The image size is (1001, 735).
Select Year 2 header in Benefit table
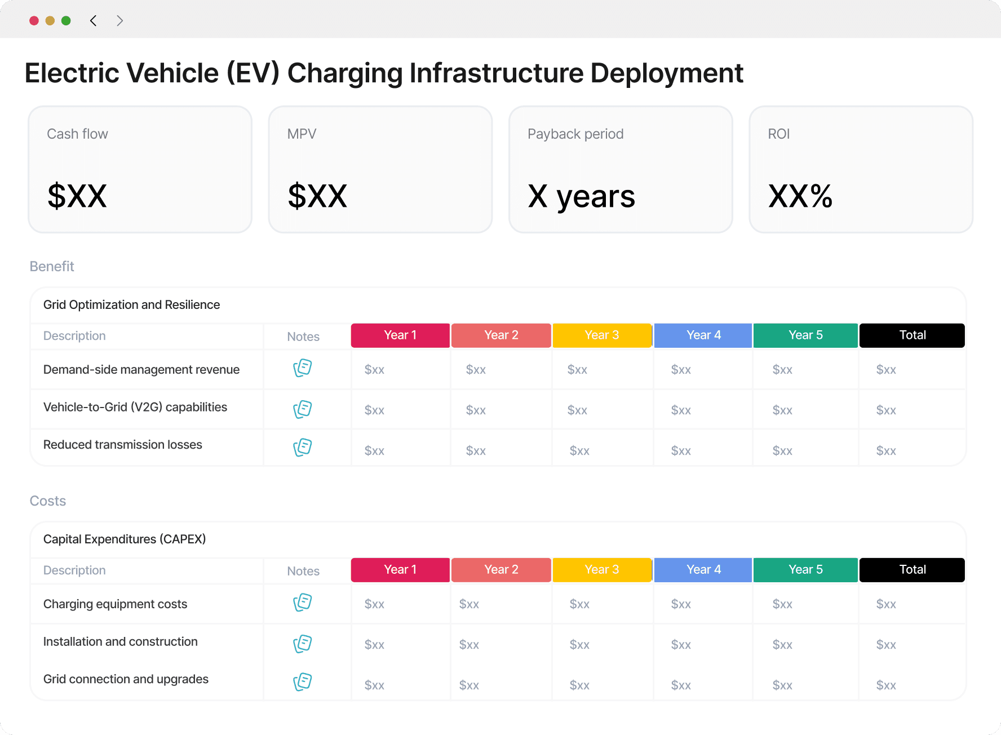click(501, 335)
